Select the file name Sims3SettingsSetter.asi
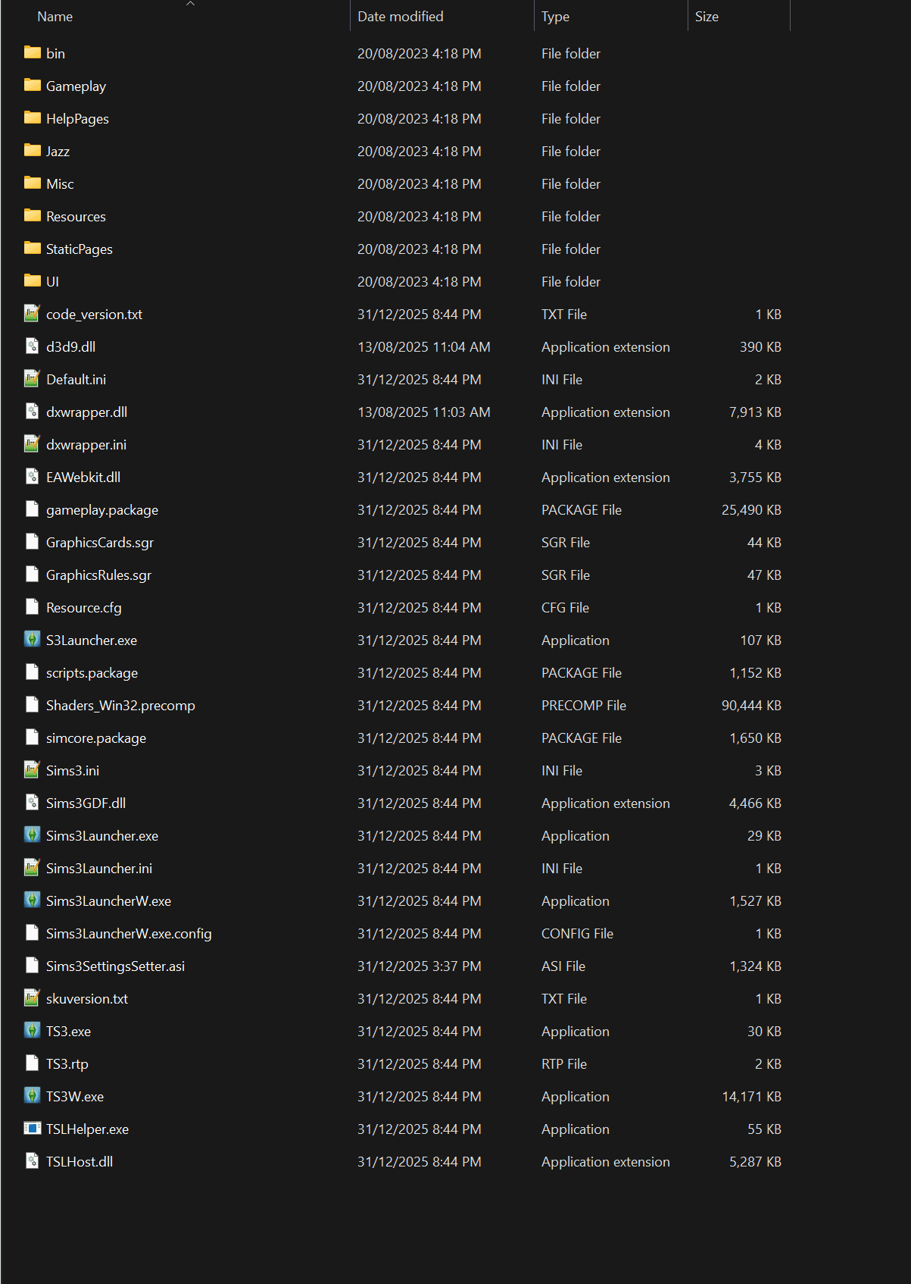The image size is (911, 1284). (115, 966)
